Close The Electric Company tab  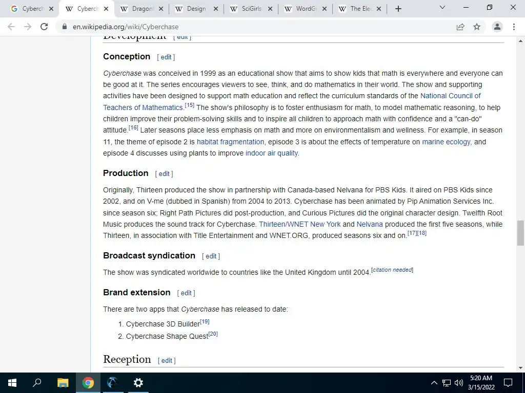(x=379, y=9)
